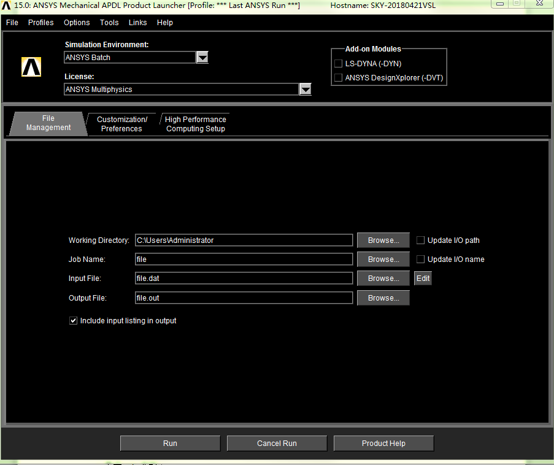The height and width of the screenshot is (465, 554).
Task: Open the Profiles menu
Action: (41, 23)
